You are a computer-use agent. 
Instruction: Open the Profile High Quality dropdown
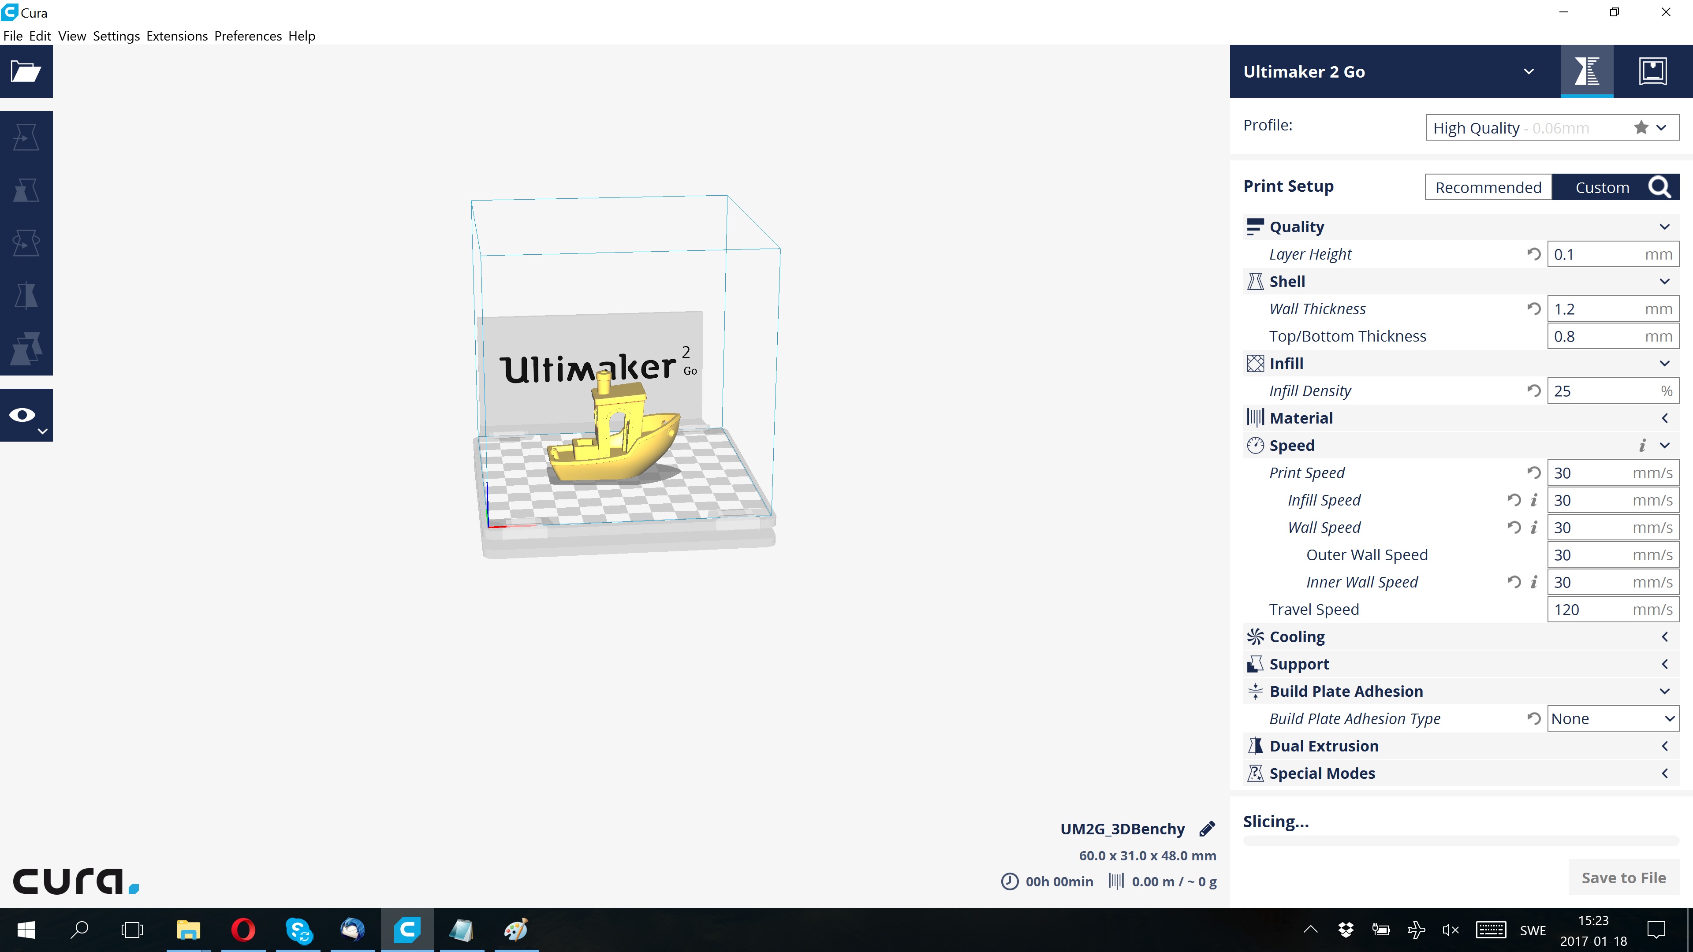[x=1552, y=127]
